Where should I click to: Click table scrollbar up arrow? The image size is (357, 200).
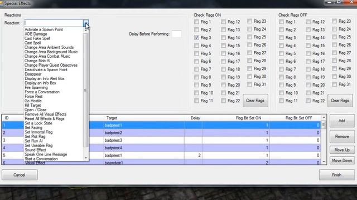coord(324,117)
